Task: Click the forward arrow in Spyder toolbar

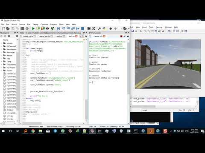Action: pos(115,28)
